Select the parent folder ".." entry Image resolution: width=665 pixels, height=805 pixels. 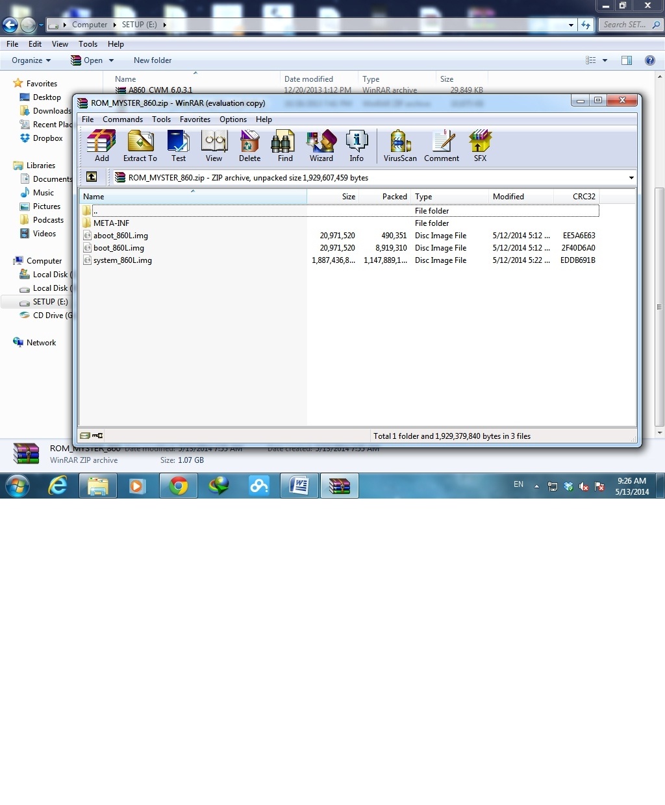pos(340,211)
